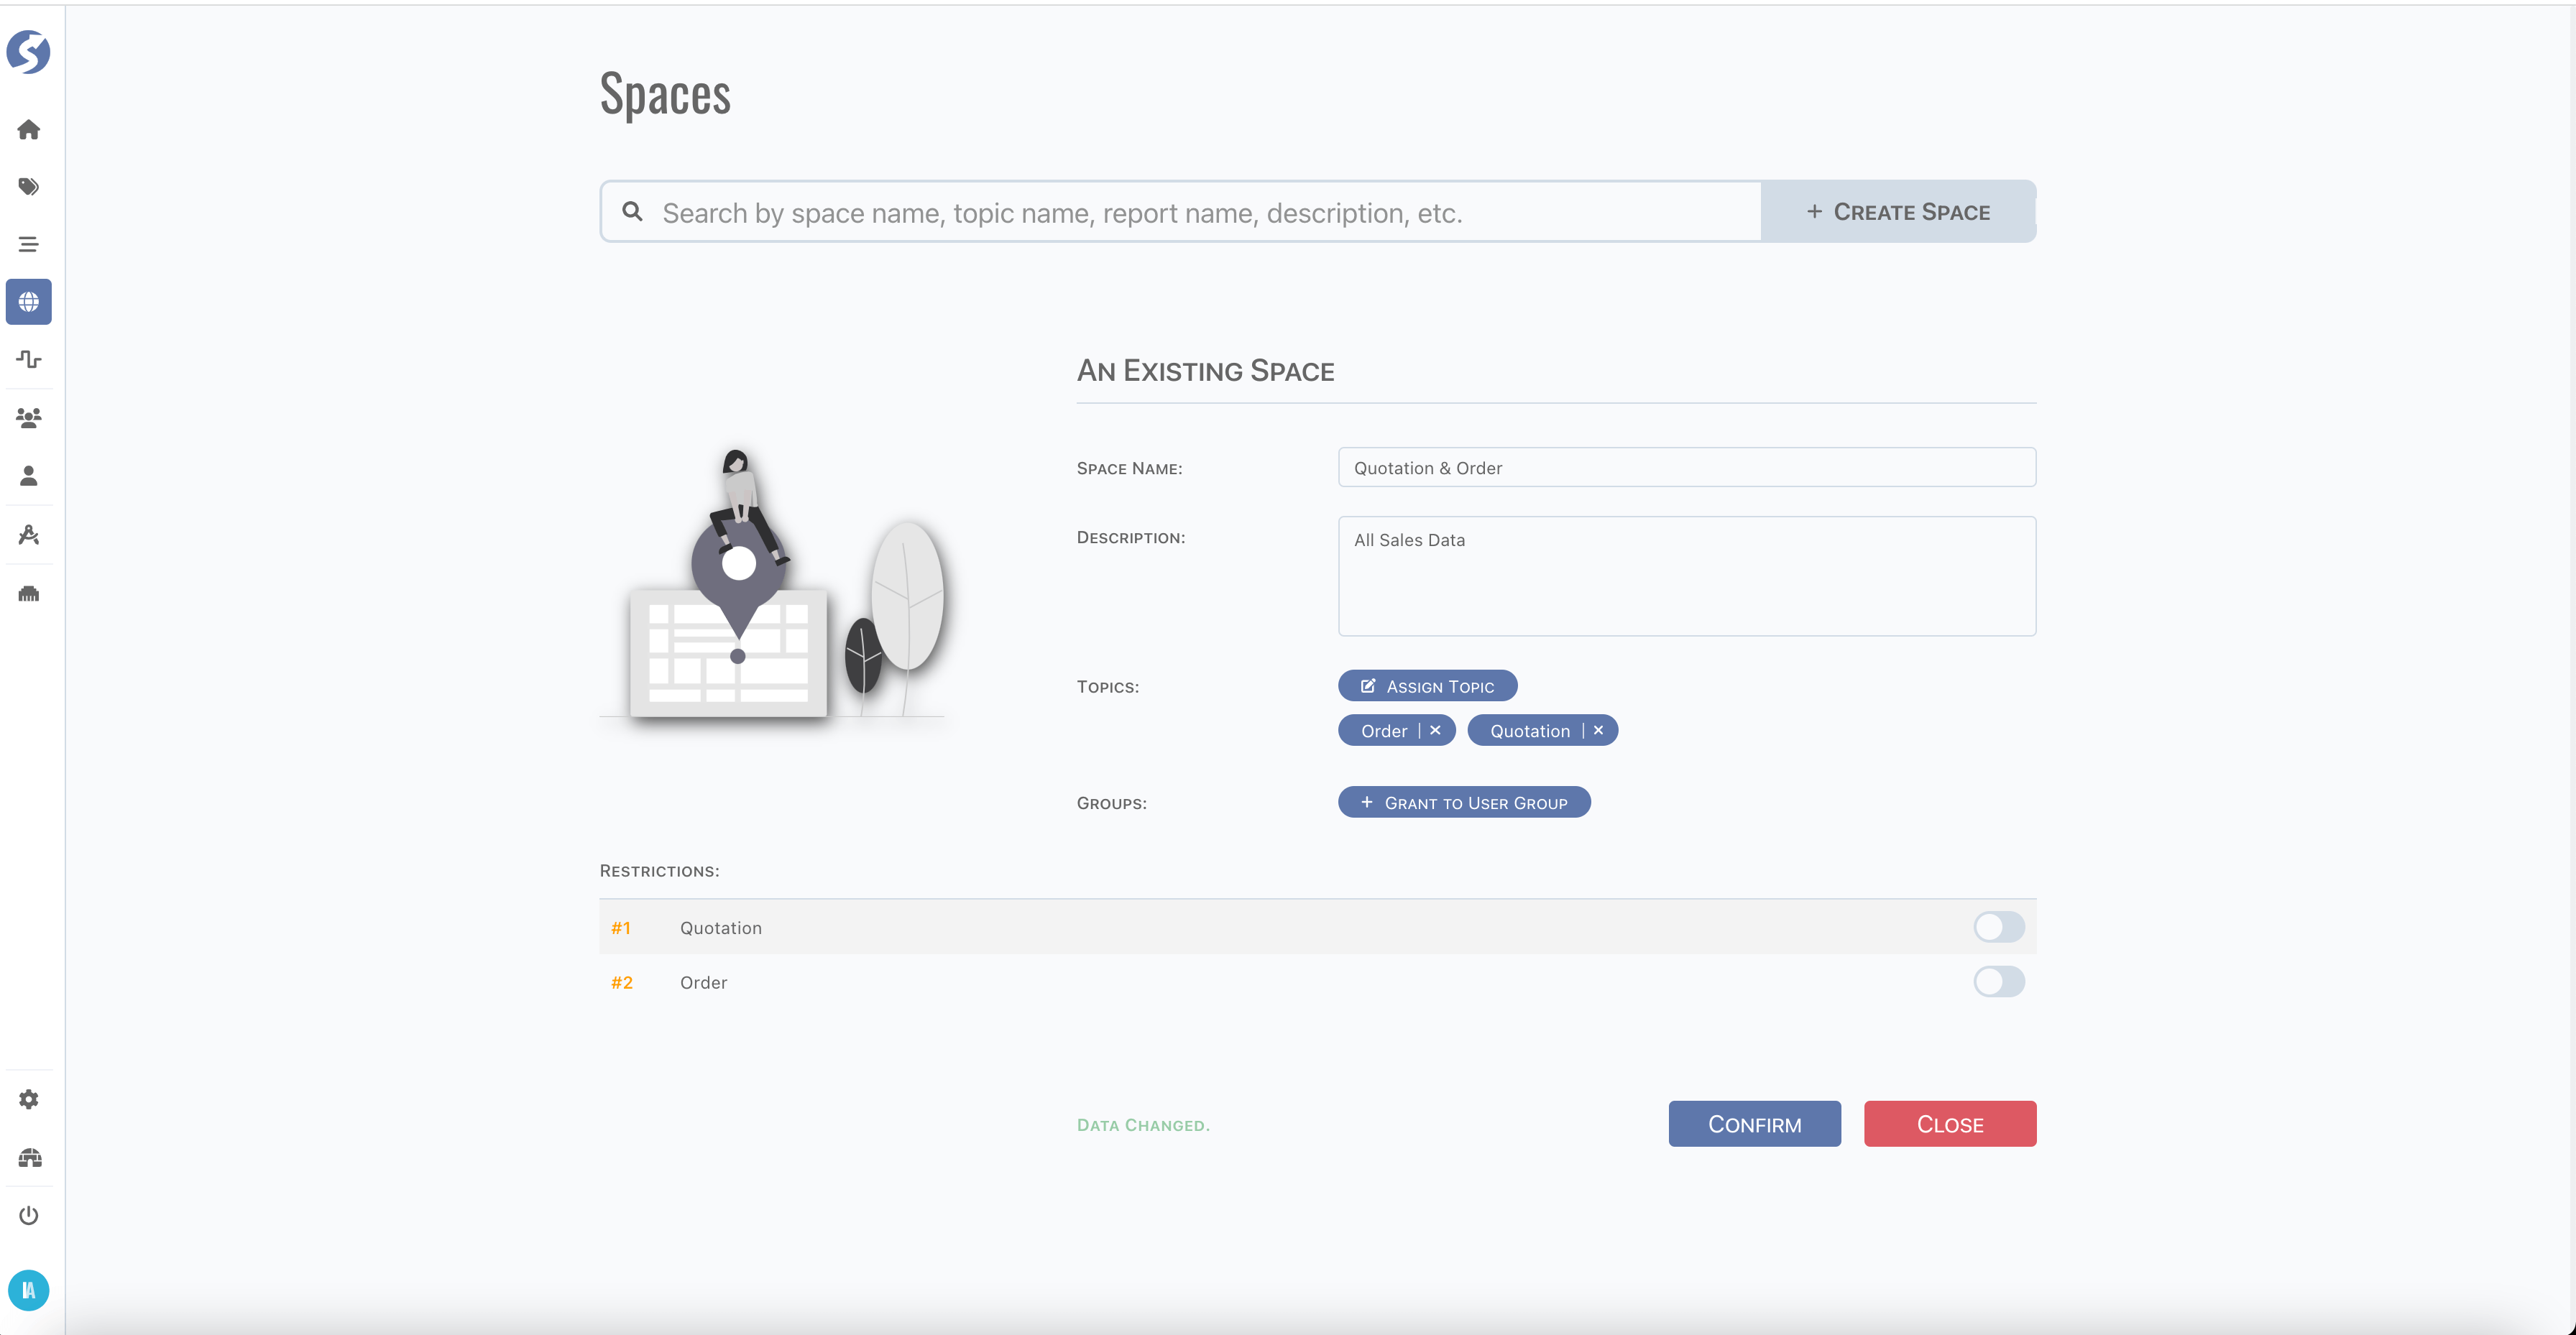Enable the Order restriction toggle

(x=1998, y=982)
